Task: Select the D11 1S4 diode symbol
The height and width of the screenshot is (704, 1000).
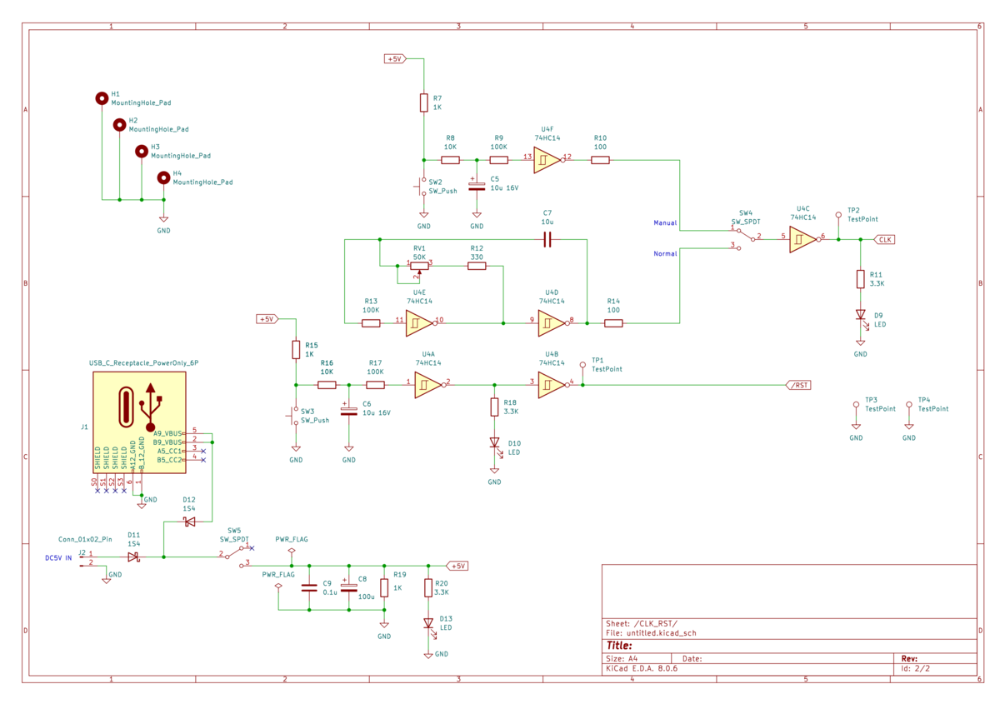Action: pyautogui.click(x=133, y=556)
